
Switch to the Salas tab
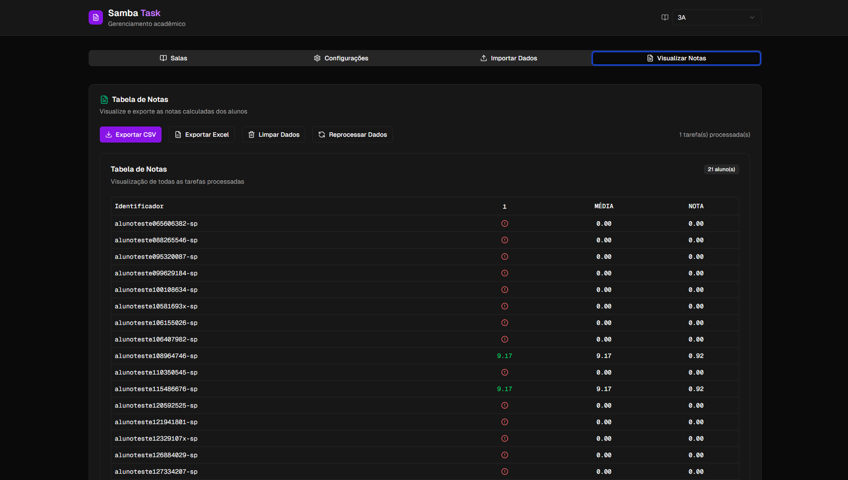173,58
